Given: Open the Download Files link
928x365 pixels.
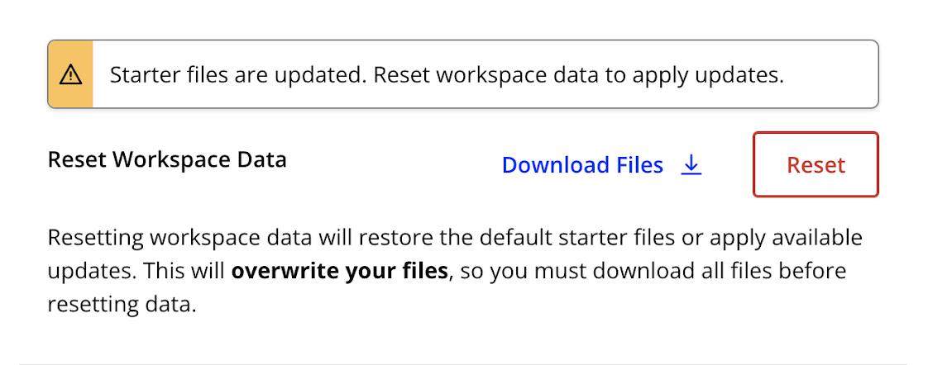Looking at the screenshot, I should click(x=601, y=165).
